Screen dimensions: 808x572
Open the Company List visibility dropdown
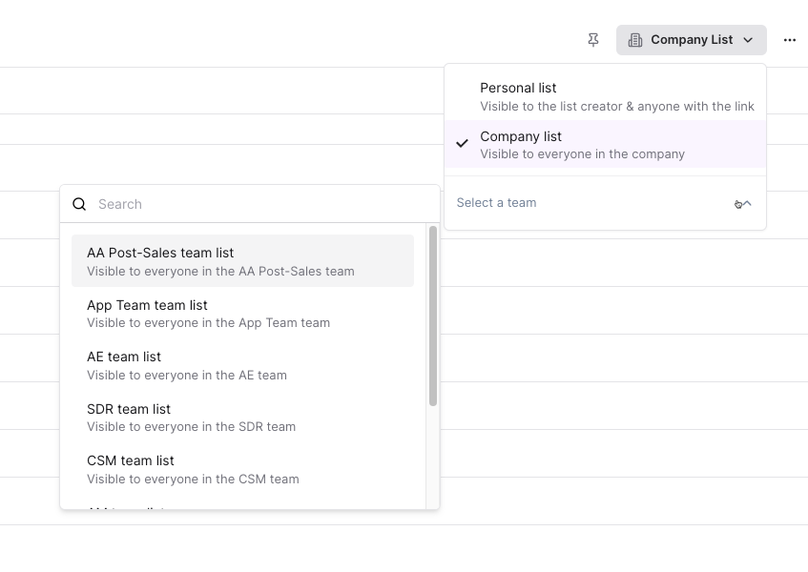click(691, 40)
